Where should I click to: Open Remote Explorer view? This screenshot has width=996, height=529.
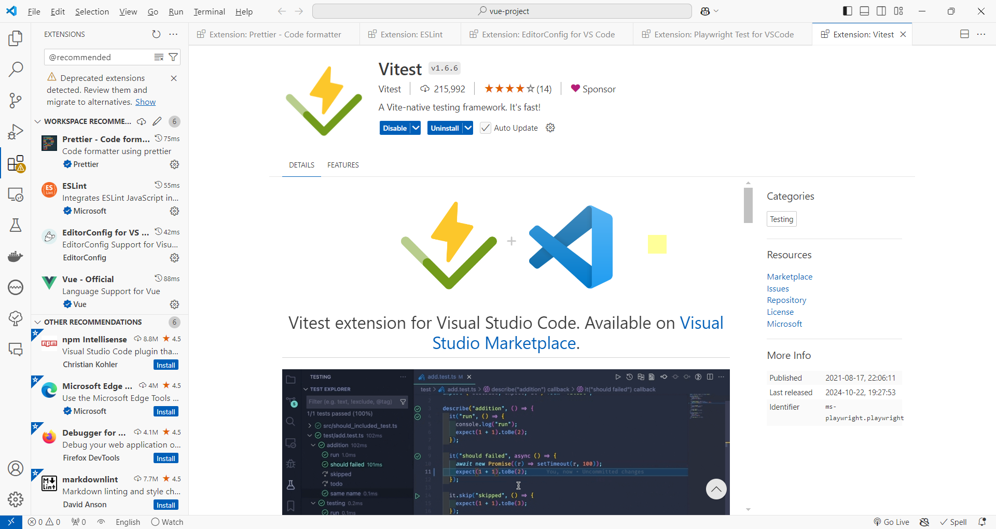(x=16, y=194)
